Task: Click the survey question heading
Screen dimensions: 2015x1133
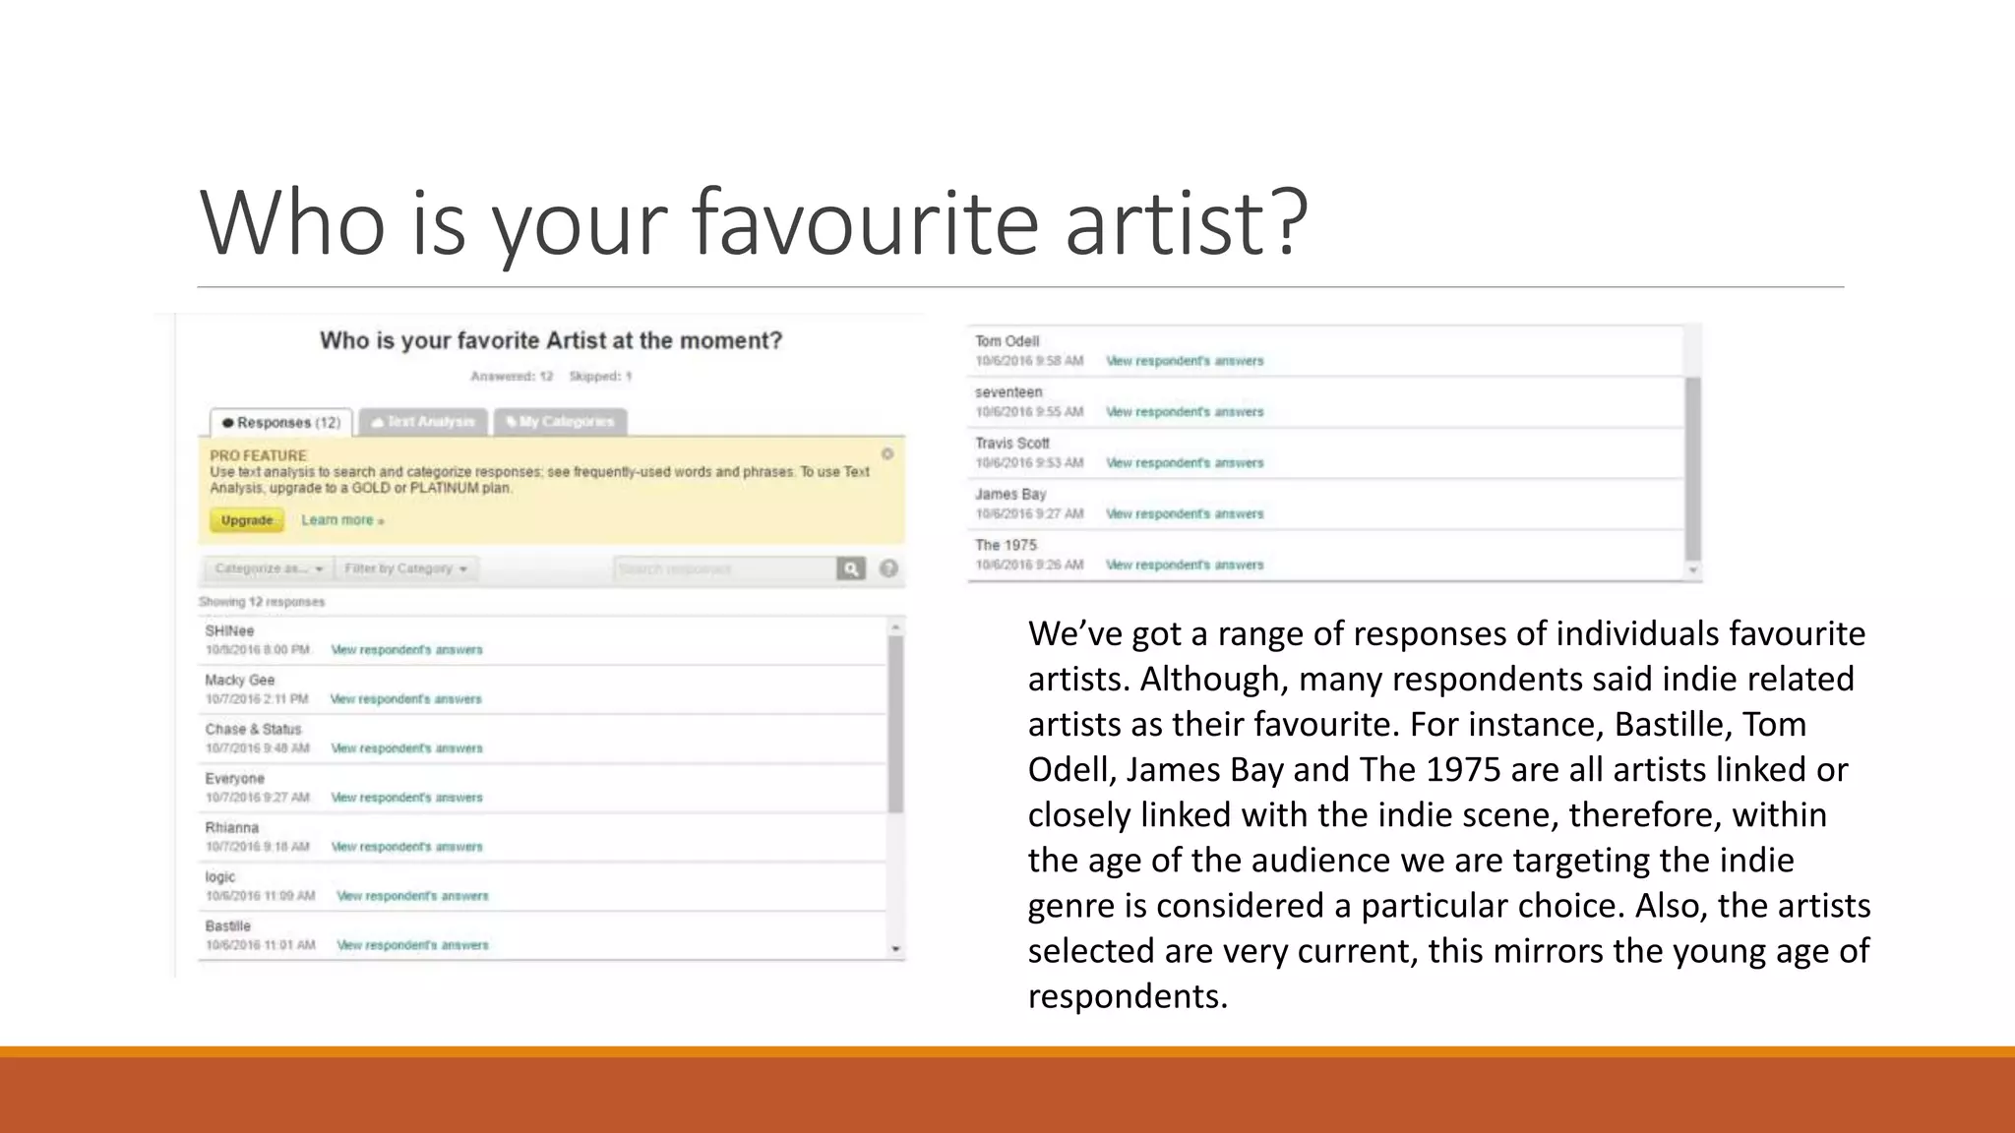Action: (551, 341)
